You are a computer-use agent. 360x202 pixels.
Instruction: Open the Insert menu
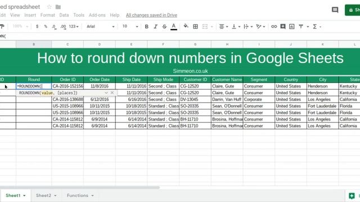[x=30, y=15]
